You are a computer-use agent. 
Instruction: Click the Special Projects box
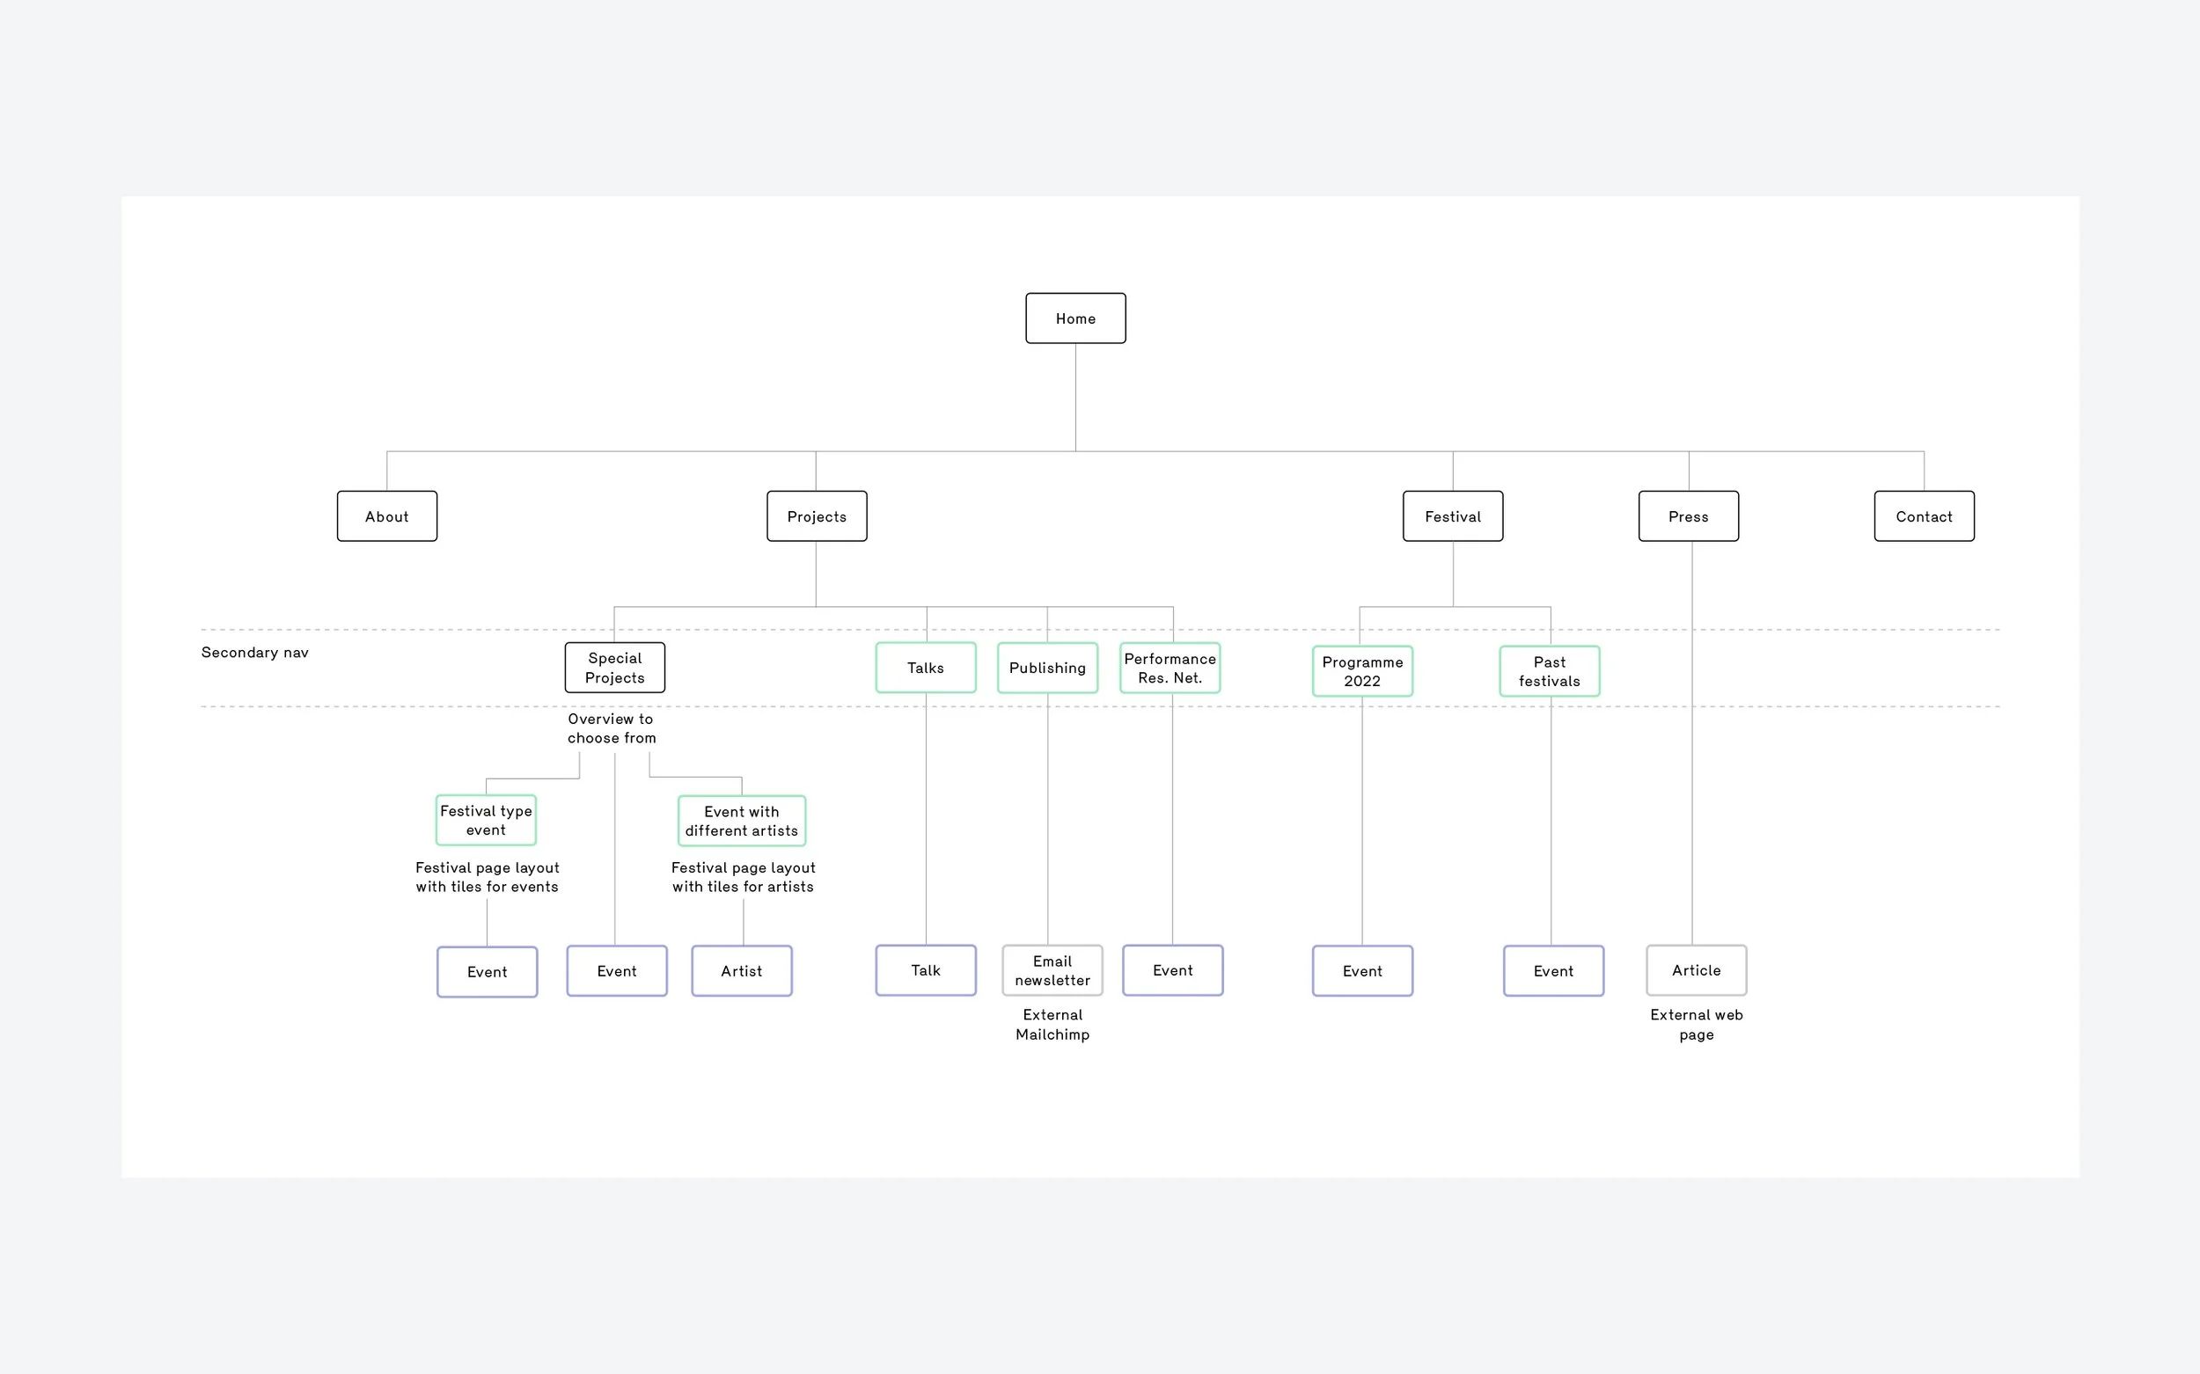point(614,668)
